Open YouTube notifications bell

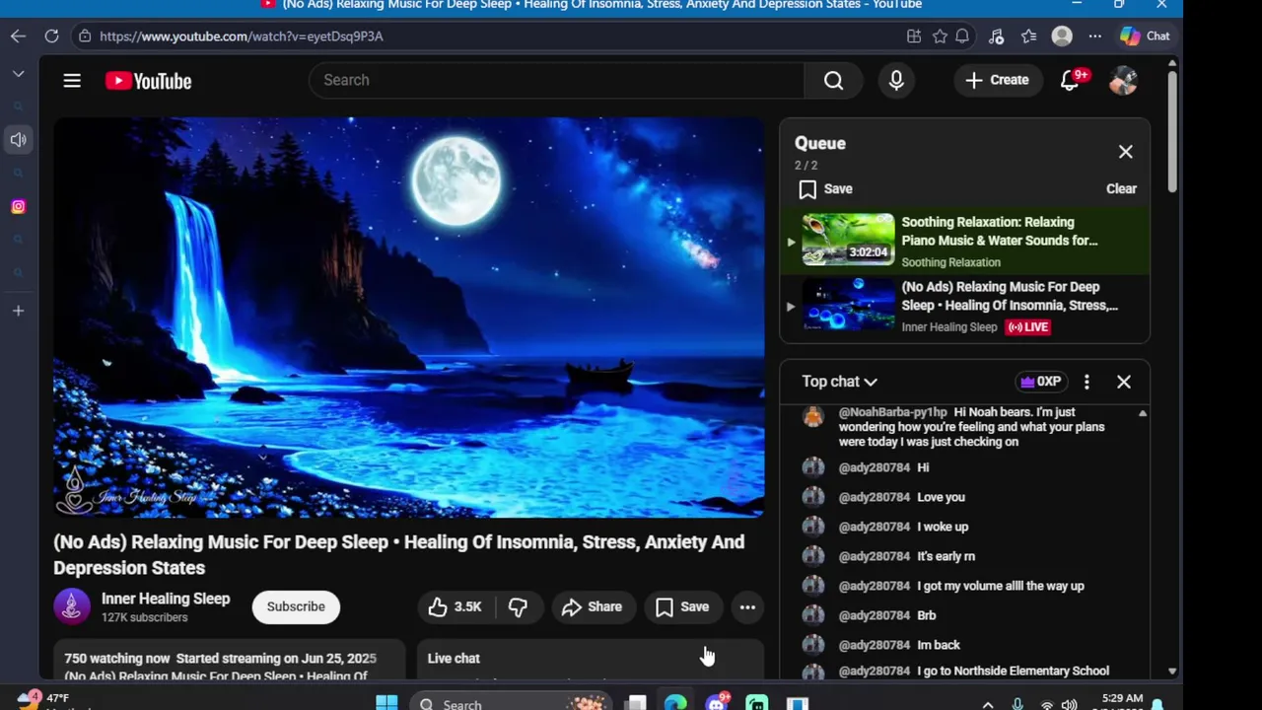point(1070,80)
